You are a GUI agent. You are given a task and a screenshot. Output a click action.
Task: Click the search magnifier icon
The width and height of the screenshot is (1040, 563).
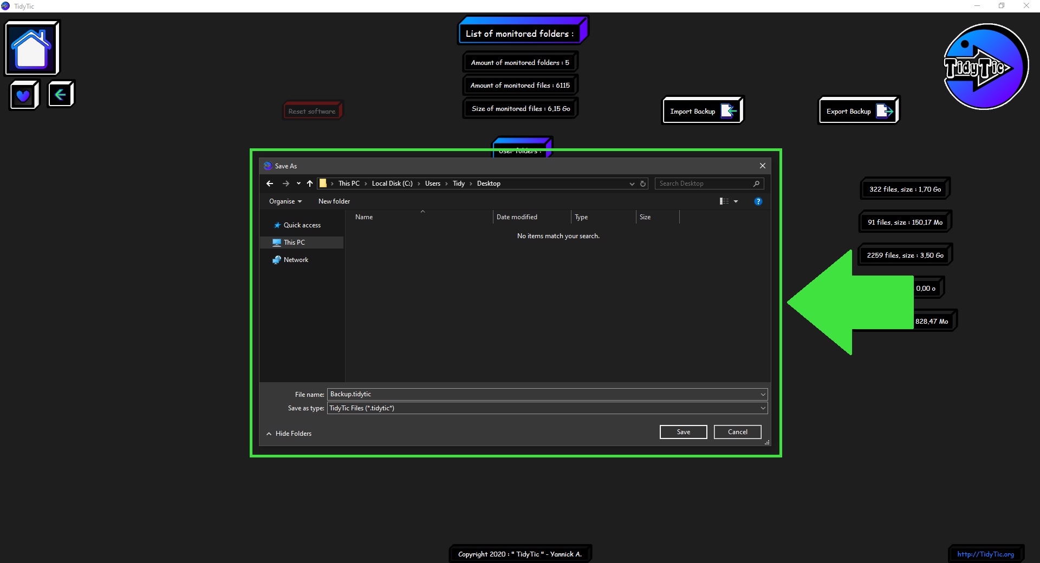[756, 184]
